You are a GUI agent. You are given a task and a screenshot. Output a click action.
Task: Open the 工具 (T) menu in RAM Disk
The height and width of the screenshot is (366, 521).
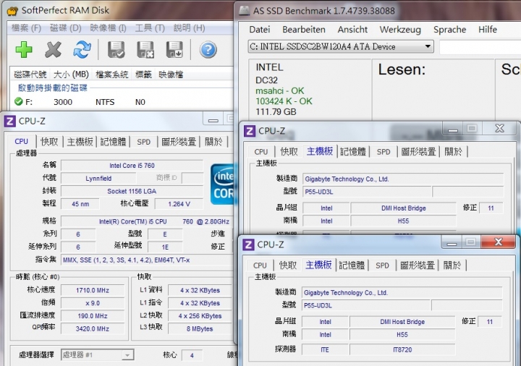click(150, 28)
